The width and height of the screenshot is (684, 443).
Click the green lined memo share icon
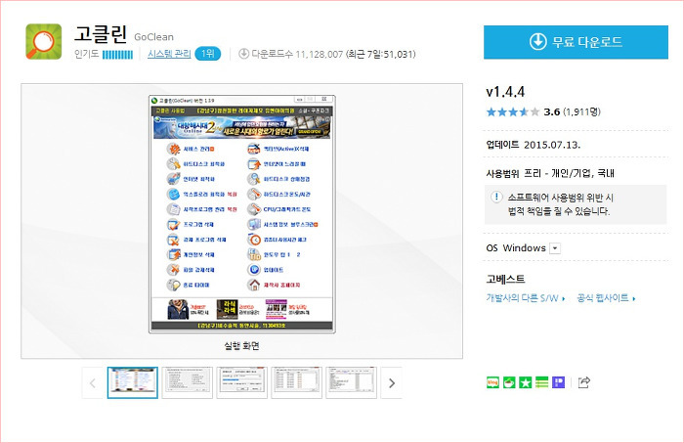[x=541, y=382]
